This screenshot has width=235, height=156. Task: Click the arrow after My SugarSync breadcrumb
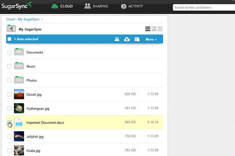point(42,19)
